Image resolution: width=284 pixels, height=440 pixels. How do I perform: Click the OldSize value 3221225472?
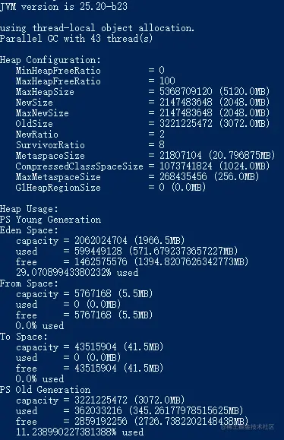pyautogui.click(x=186, y=123)
